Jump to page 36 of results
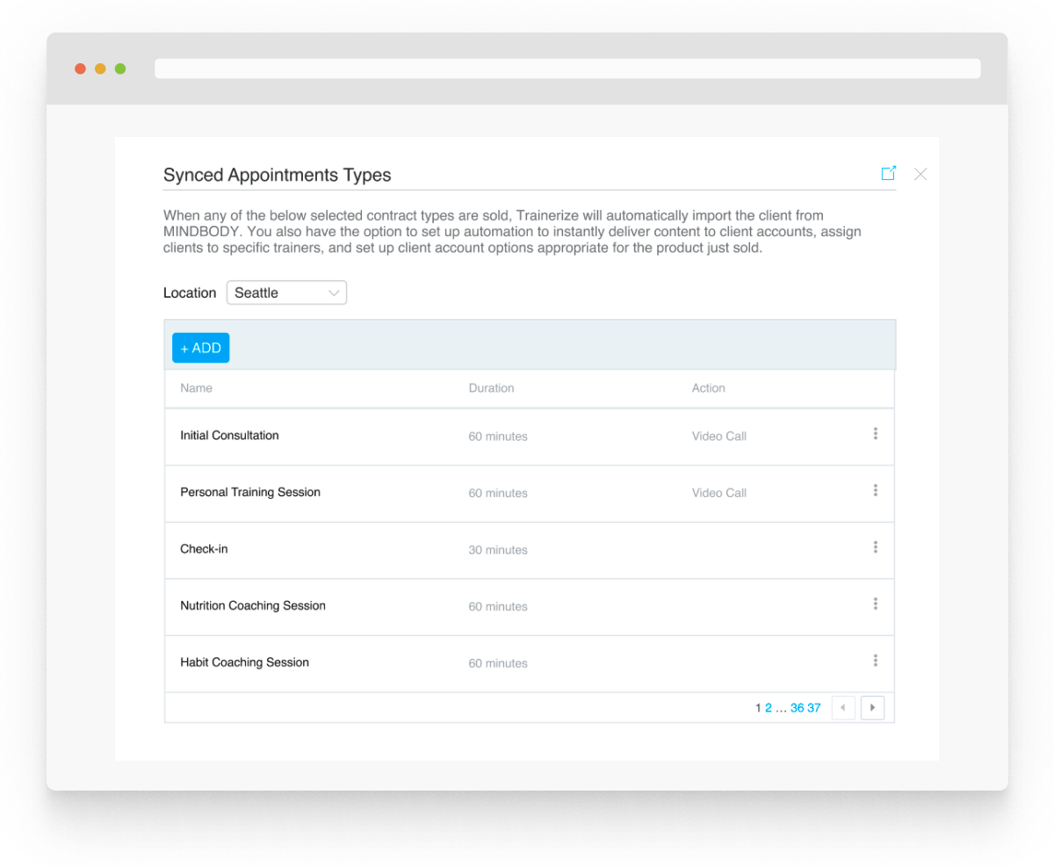Image resolution: width=1054 pixels, height=867 pixels. point(797,708)
